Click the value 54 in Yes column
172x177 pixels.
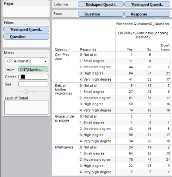[131, 153]
